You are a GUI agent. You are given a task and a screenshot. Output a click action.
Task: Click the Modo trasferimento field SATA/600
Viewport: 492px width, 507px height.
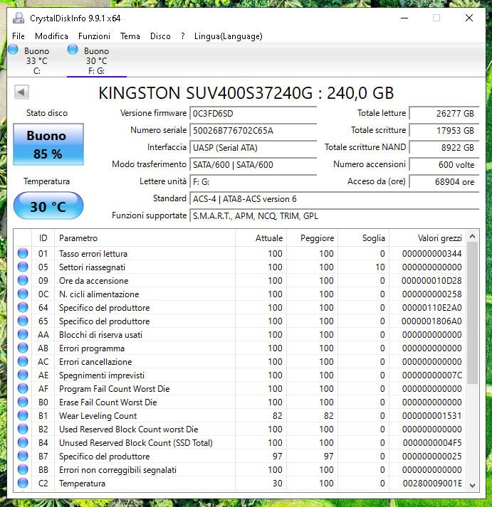point(253,165)
